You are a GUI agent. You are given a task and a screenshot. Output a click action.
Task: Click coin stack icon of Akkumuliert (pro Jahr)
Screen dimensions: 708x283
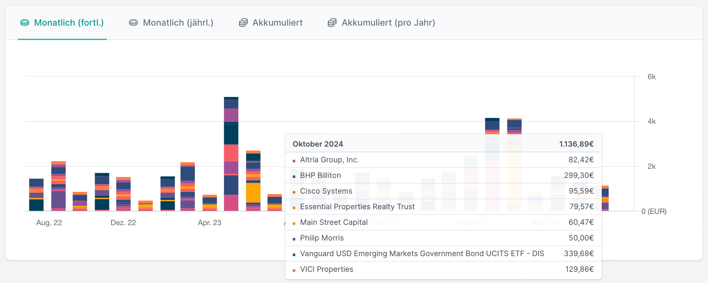pyautogui.click(x=332, y=23)
